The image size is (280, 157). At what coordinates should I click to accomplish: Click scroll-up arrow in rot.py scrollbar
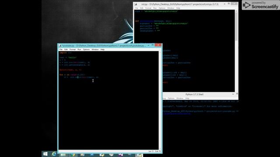[236, 11]
